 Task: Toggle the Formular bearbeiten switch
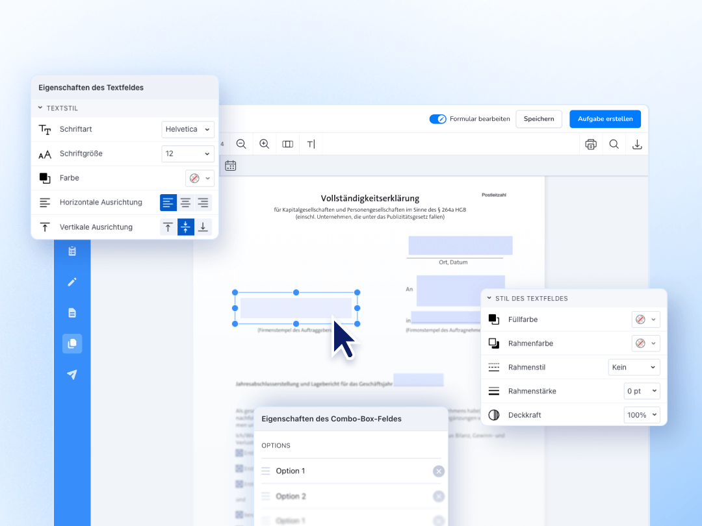pos(437,119)
